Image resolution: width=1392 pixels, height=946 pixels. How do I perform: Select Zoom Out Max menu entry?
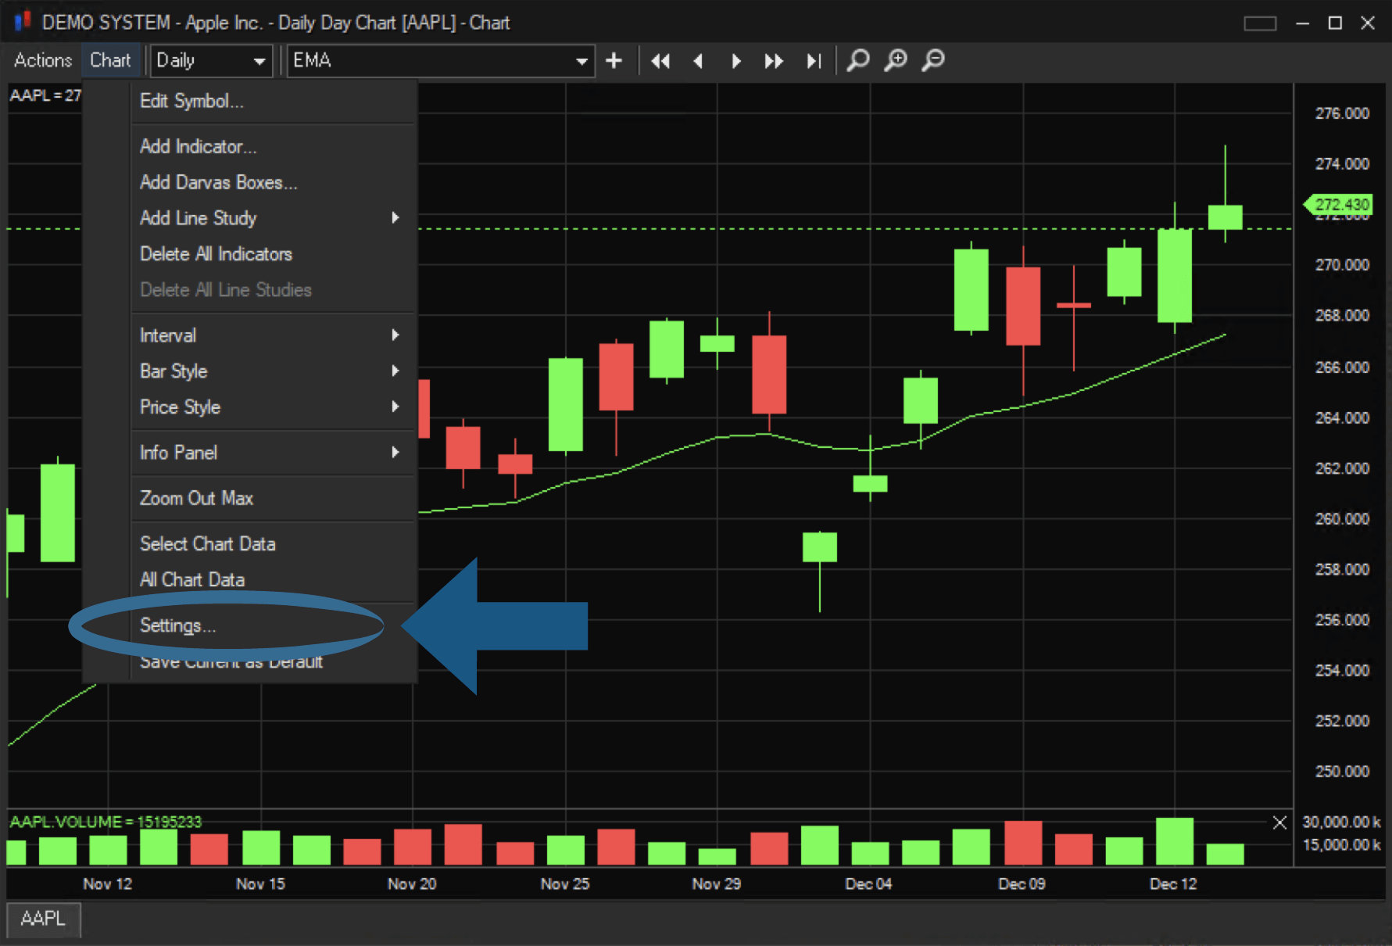197,498
